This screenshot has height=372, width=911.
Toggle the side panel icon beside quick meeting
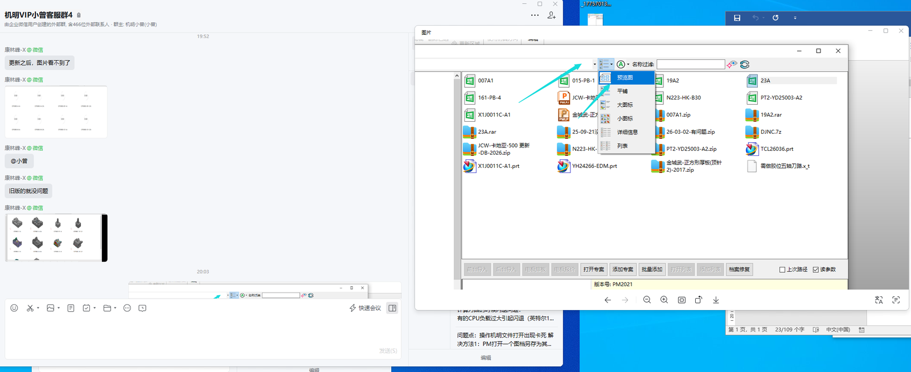tap(392, 308)
